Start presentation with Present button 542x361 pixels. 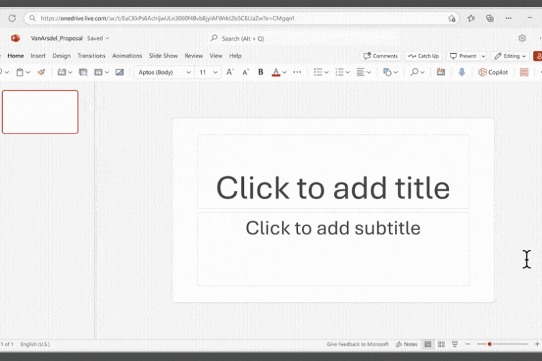[x=463, y=56]
